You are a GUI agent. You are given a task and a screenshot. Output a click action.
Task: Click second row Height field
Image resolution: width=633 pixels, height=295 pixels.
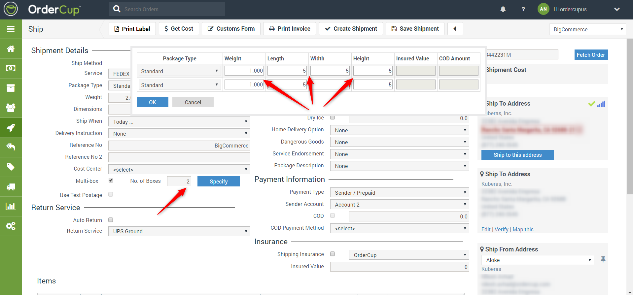[x=373, y=85]
